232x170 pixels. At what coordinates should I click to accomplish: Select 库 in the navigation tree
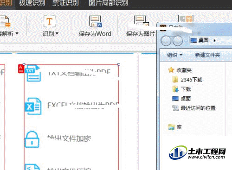[179, 127]
